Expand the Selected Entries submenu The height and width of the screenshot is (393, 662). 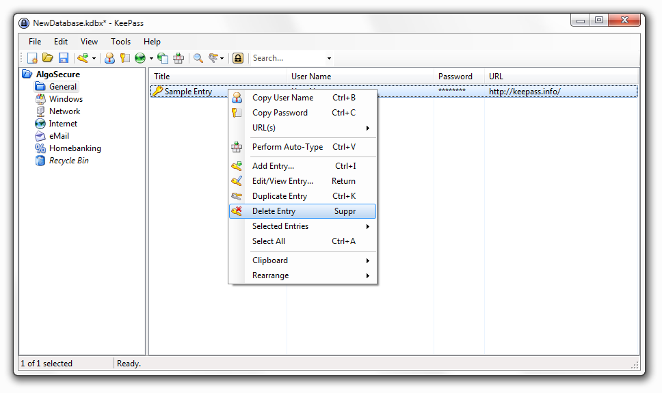point(302,226)
